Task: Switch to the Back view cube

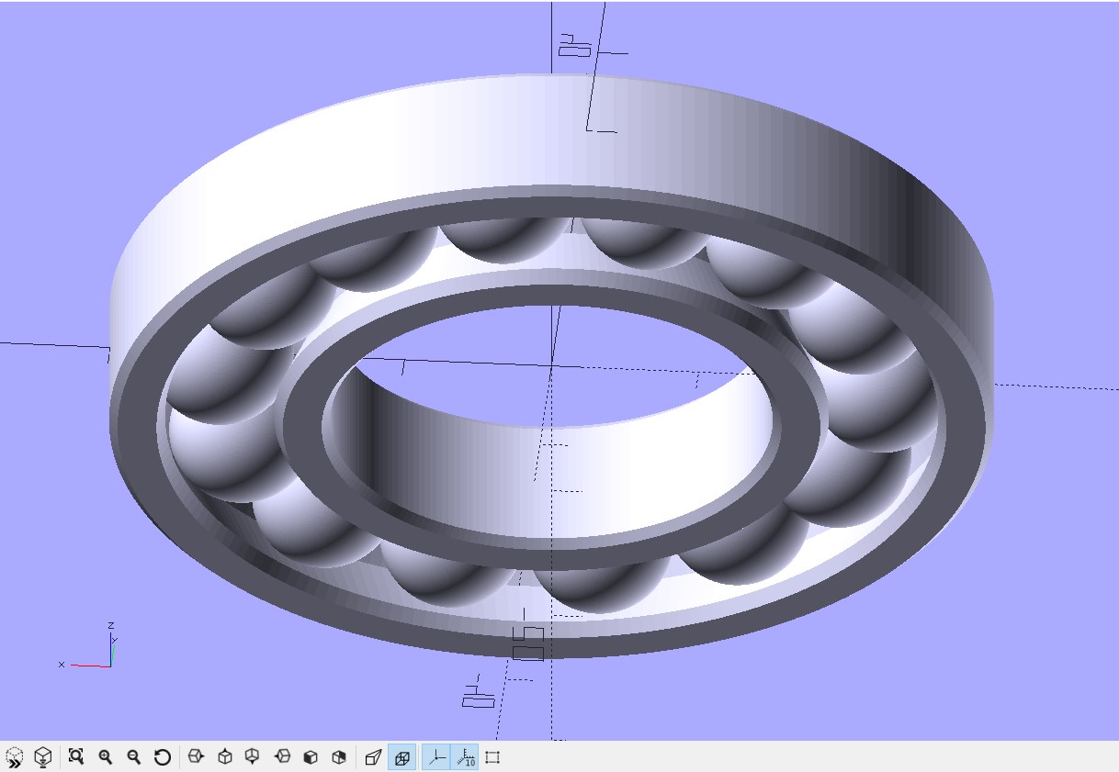Action: tap(339, 757)
